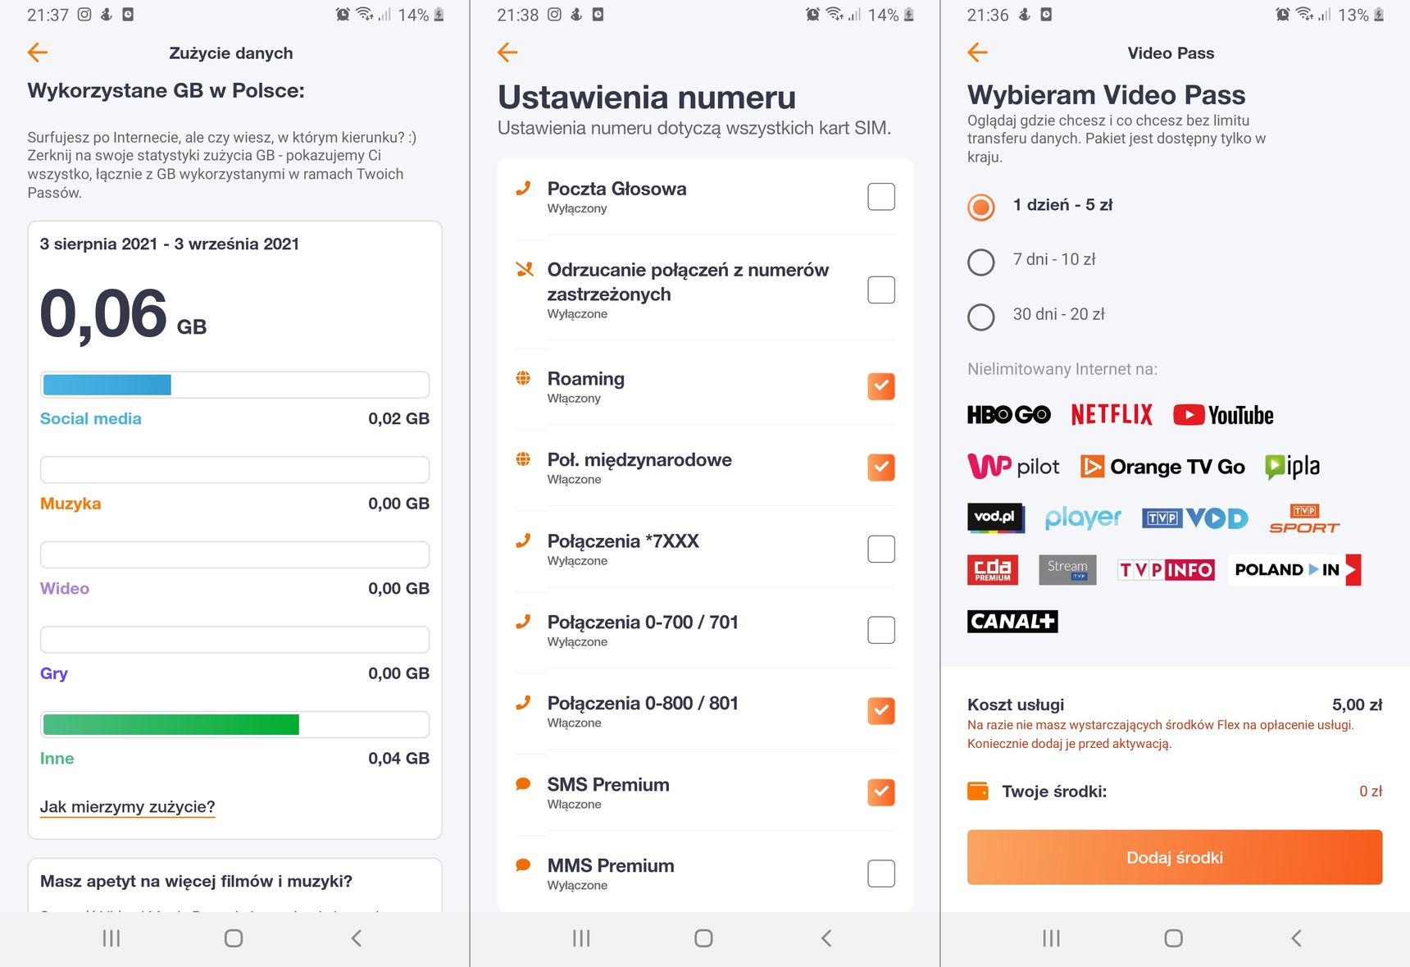
Task: Tap the YouTube logo
Action: (x=1223, y=415)
